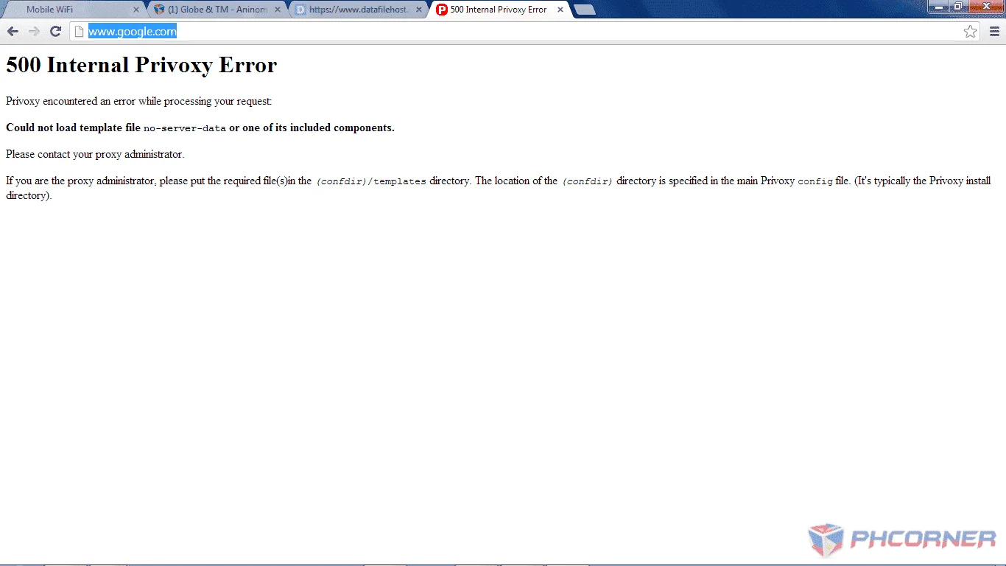Open a new tab with the new-tab button
The width and height of the screenshot is (1006, 566).
click(585, 10)
